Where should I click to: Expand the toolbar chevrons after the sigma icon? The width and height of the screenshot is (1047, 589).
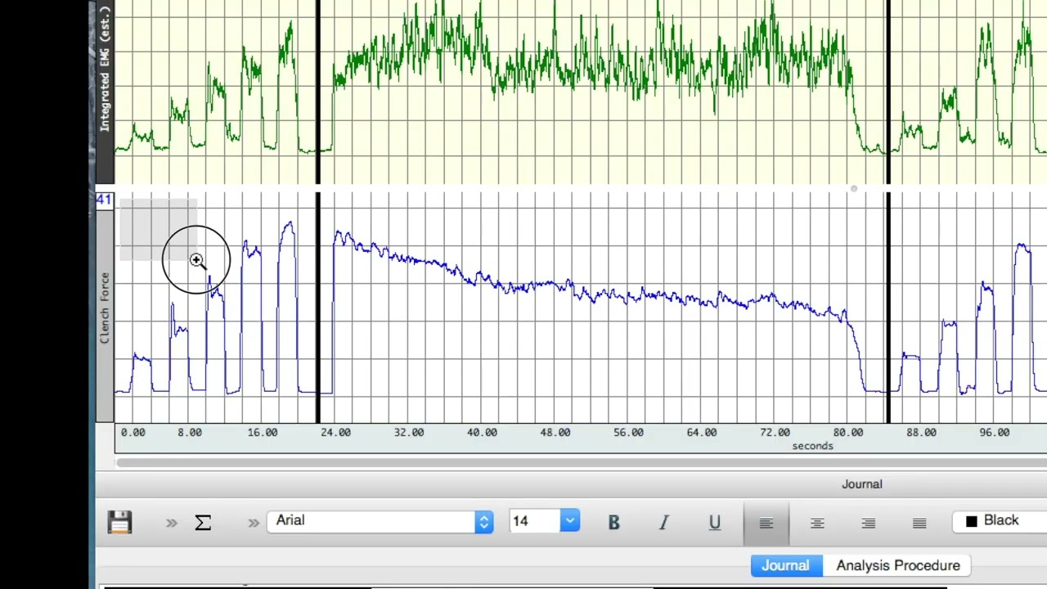(254, 522)
